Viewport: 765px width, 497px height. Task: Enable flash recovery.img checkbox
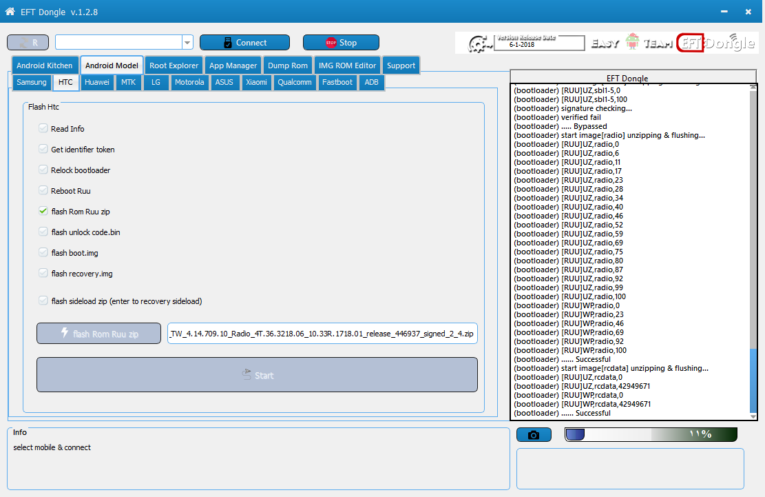pyautogui.click(x=43, y=273)
